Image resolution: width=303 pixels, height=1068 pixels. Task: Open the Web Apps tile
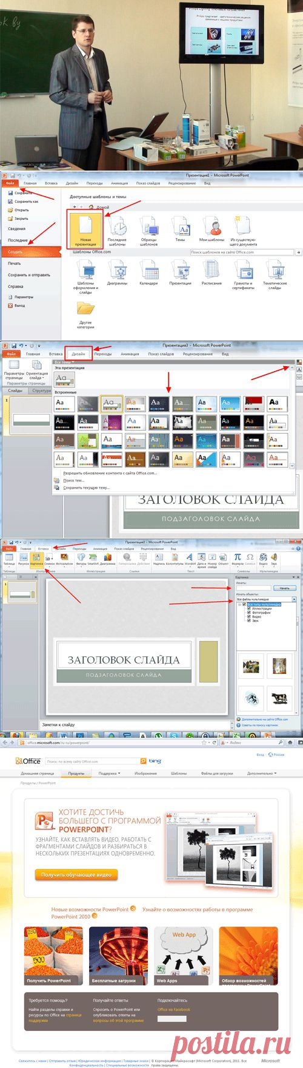click(182, 955)
